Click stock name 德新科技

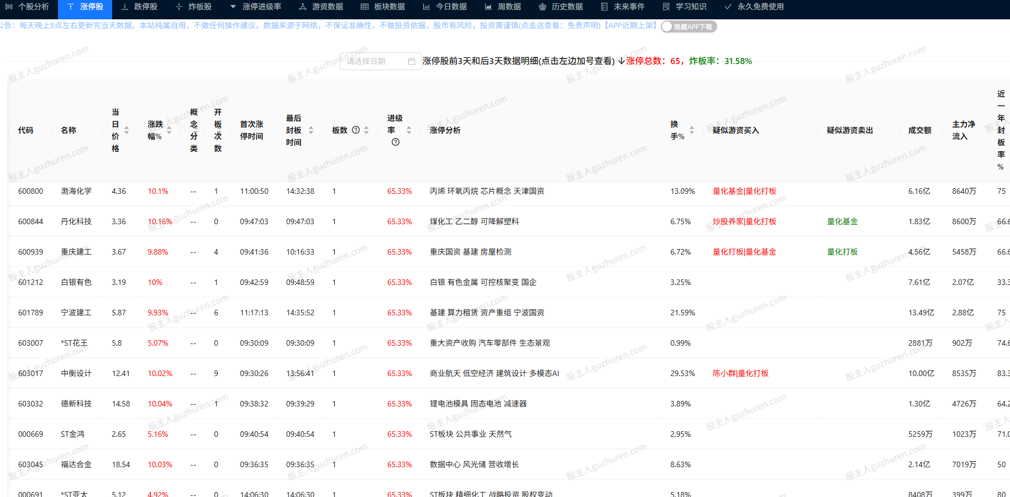click(76, 404)
